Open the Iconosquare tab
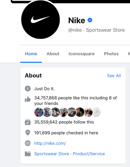Viewport: 130px width, 167px height. click(82, 54)
